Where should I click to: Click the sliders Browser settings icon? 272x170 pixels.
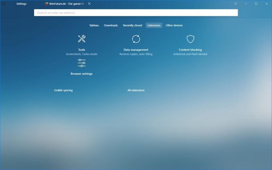point(82,63)
